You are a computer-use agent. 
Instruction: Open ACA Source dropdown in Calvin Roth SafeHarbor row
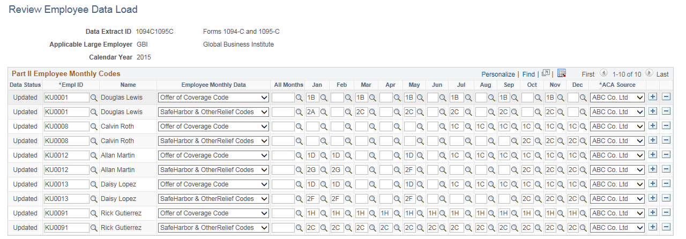(639, 140)
